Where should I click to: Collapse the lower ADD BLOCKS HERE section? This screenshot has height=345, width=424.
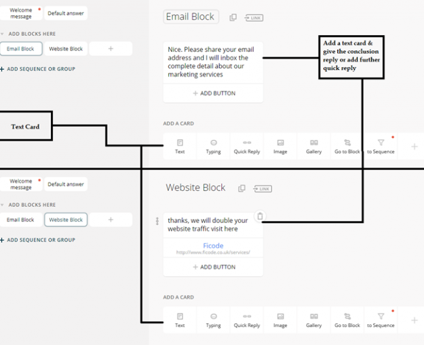point(3,205)
